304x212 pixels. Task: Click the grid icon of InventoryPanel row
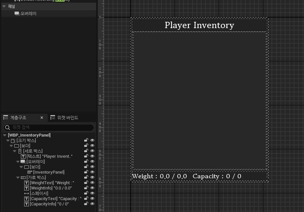[x=30, y=172]
